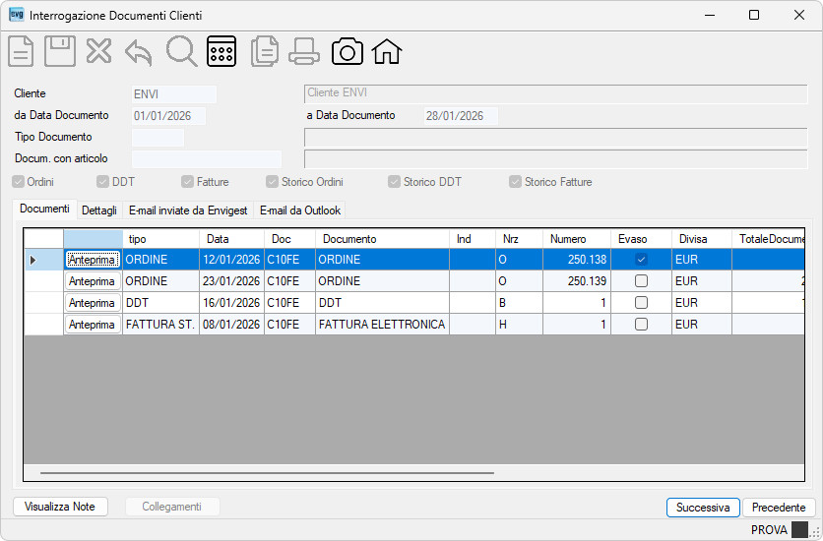Click Anteprima button in the DDT row
Screen dimensions: 823x541
(92, 303)
